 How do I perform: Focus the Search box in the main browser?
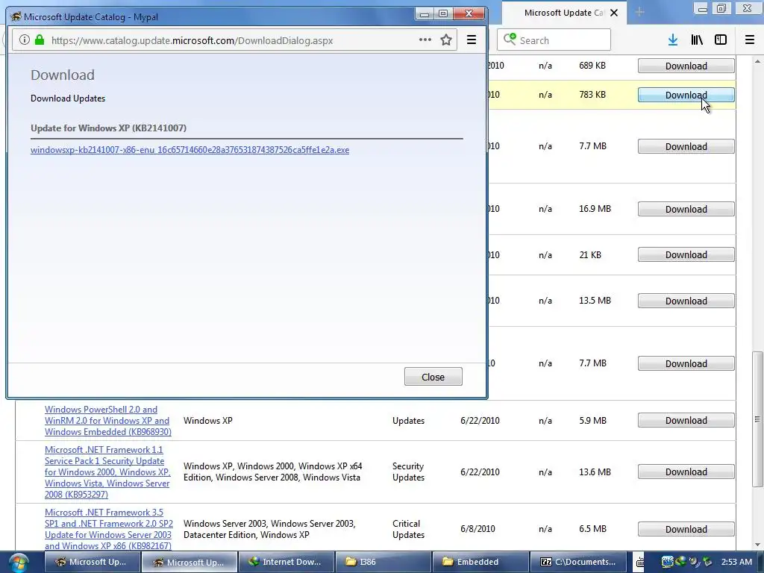(554, 40)
